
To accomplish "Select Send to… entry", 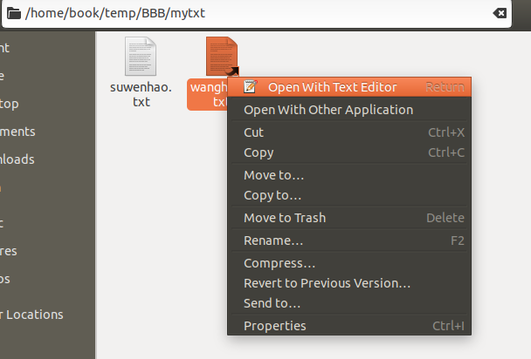I will tap(349, 303).
